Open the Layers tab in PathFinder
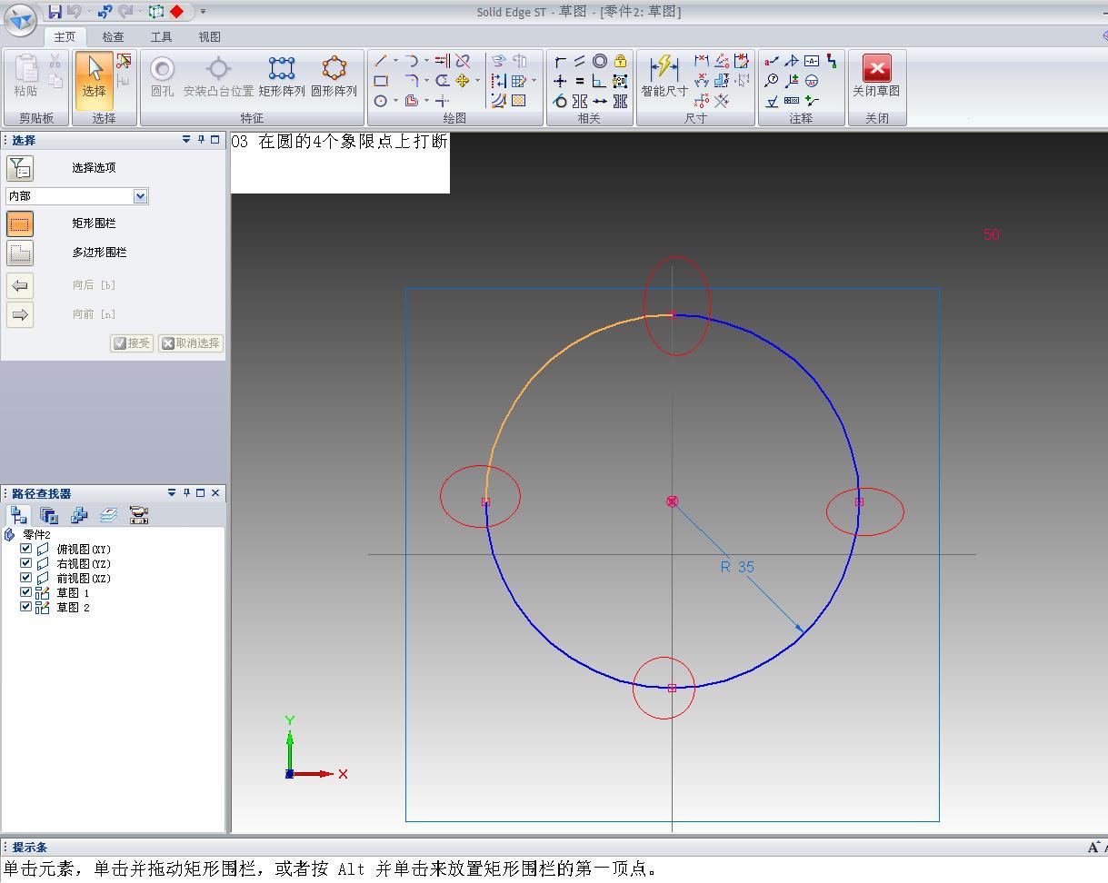The width and height of the screenshot is (1108, 883). [x=108, y=515]
